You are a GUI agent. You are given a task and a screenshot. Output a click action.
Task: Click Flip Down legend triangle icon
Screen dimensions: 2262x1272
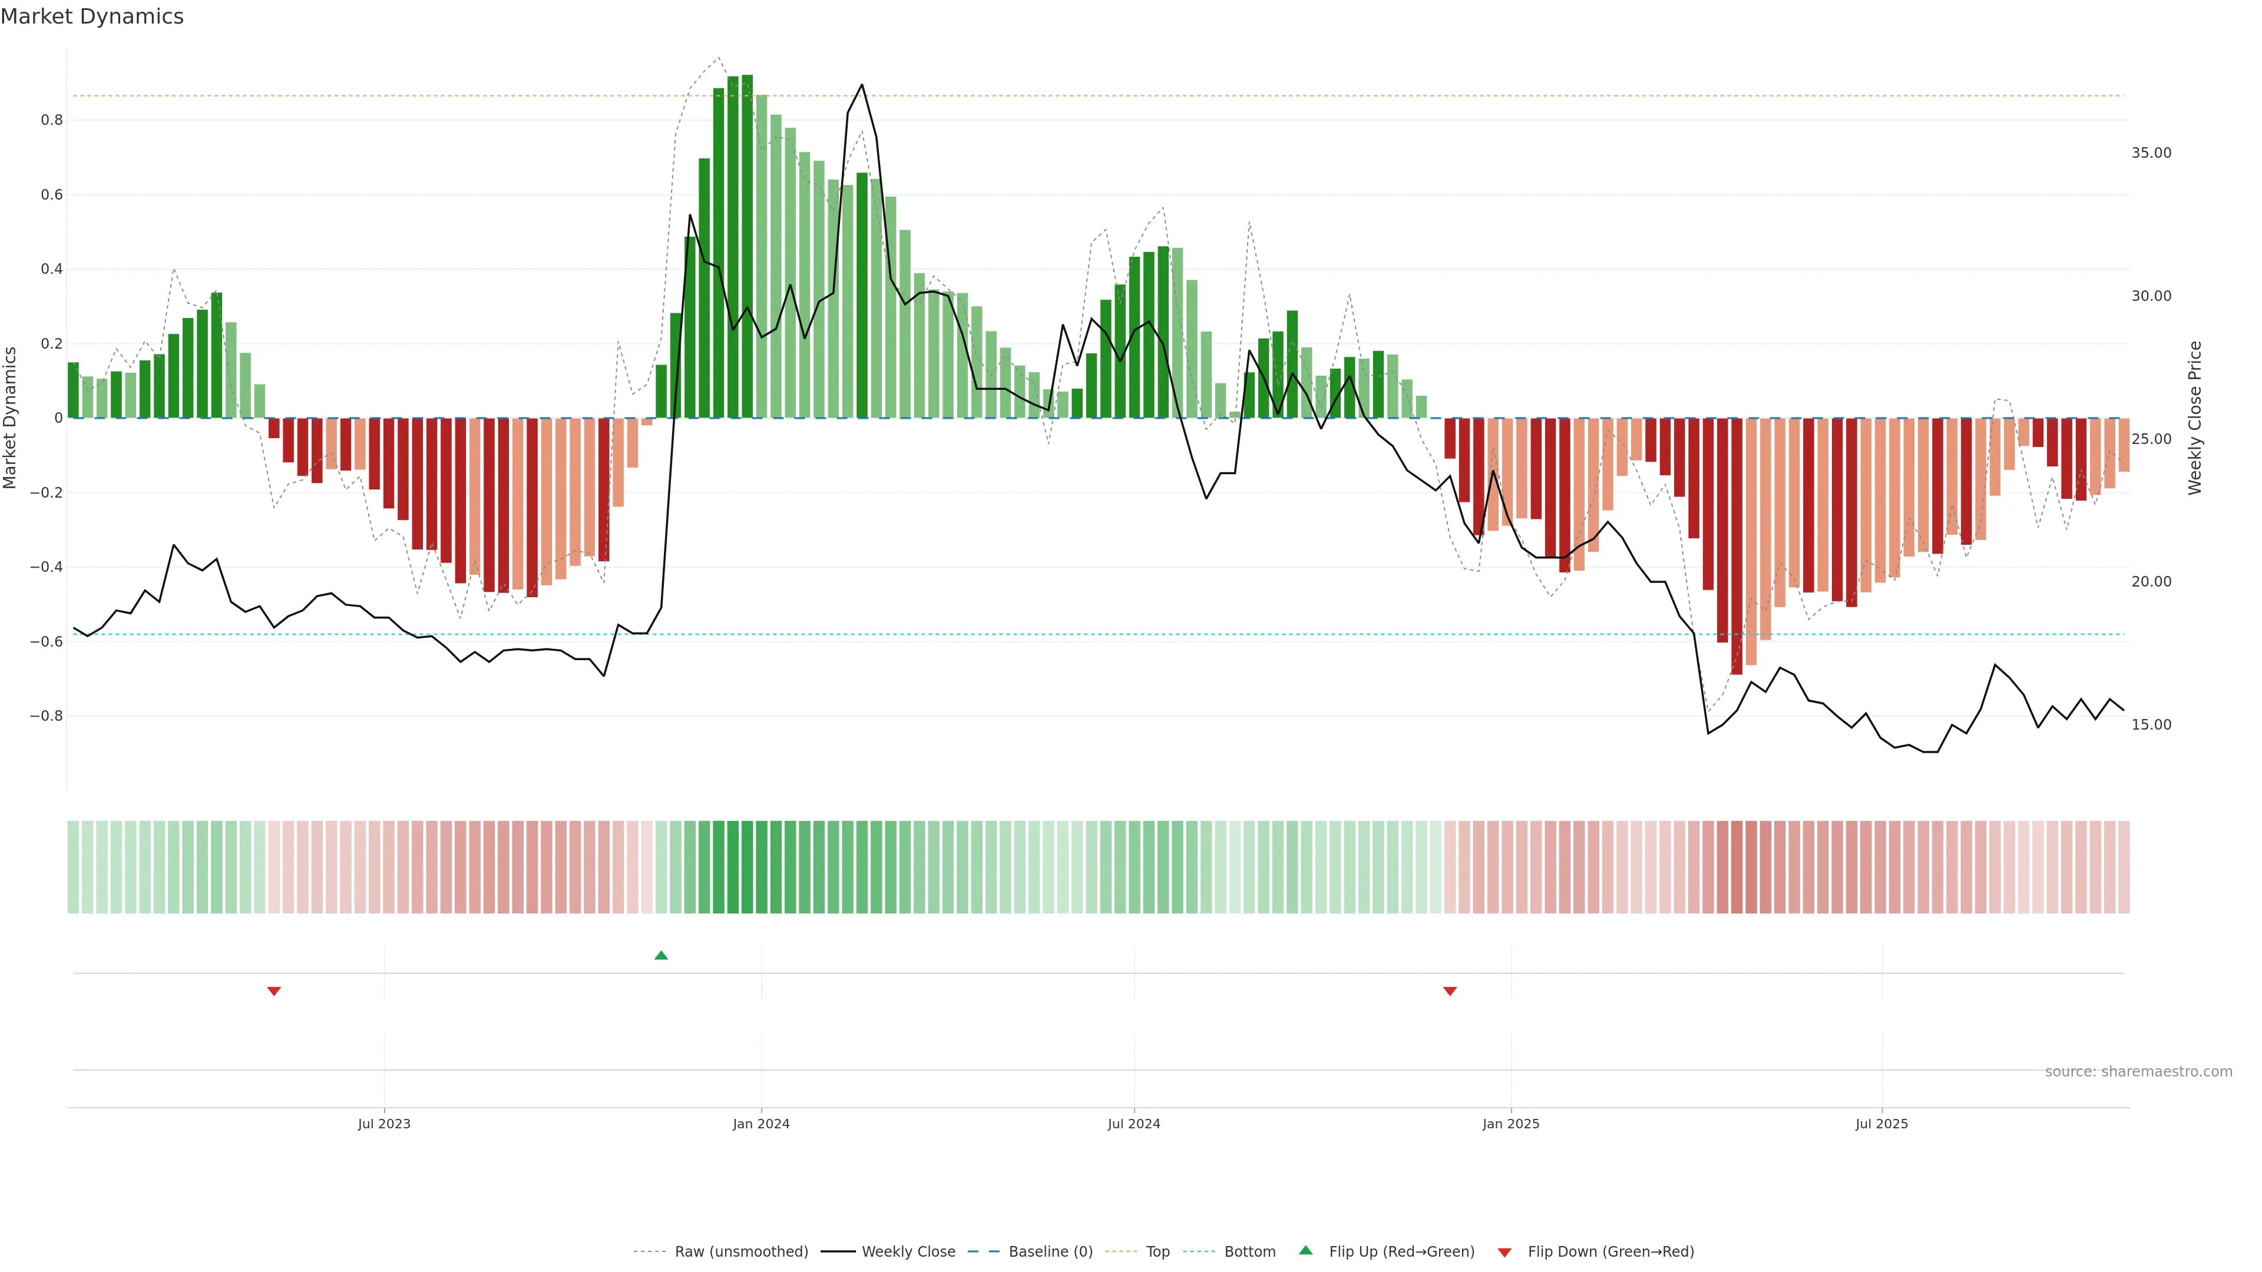pos(1504,1252)
